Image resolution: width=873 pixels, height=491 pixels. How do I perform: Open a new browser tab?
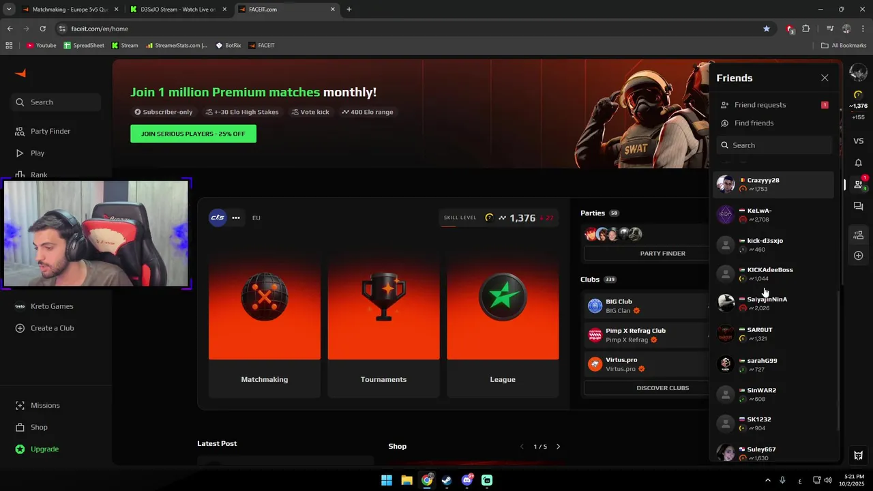click(x=349, y=10)
